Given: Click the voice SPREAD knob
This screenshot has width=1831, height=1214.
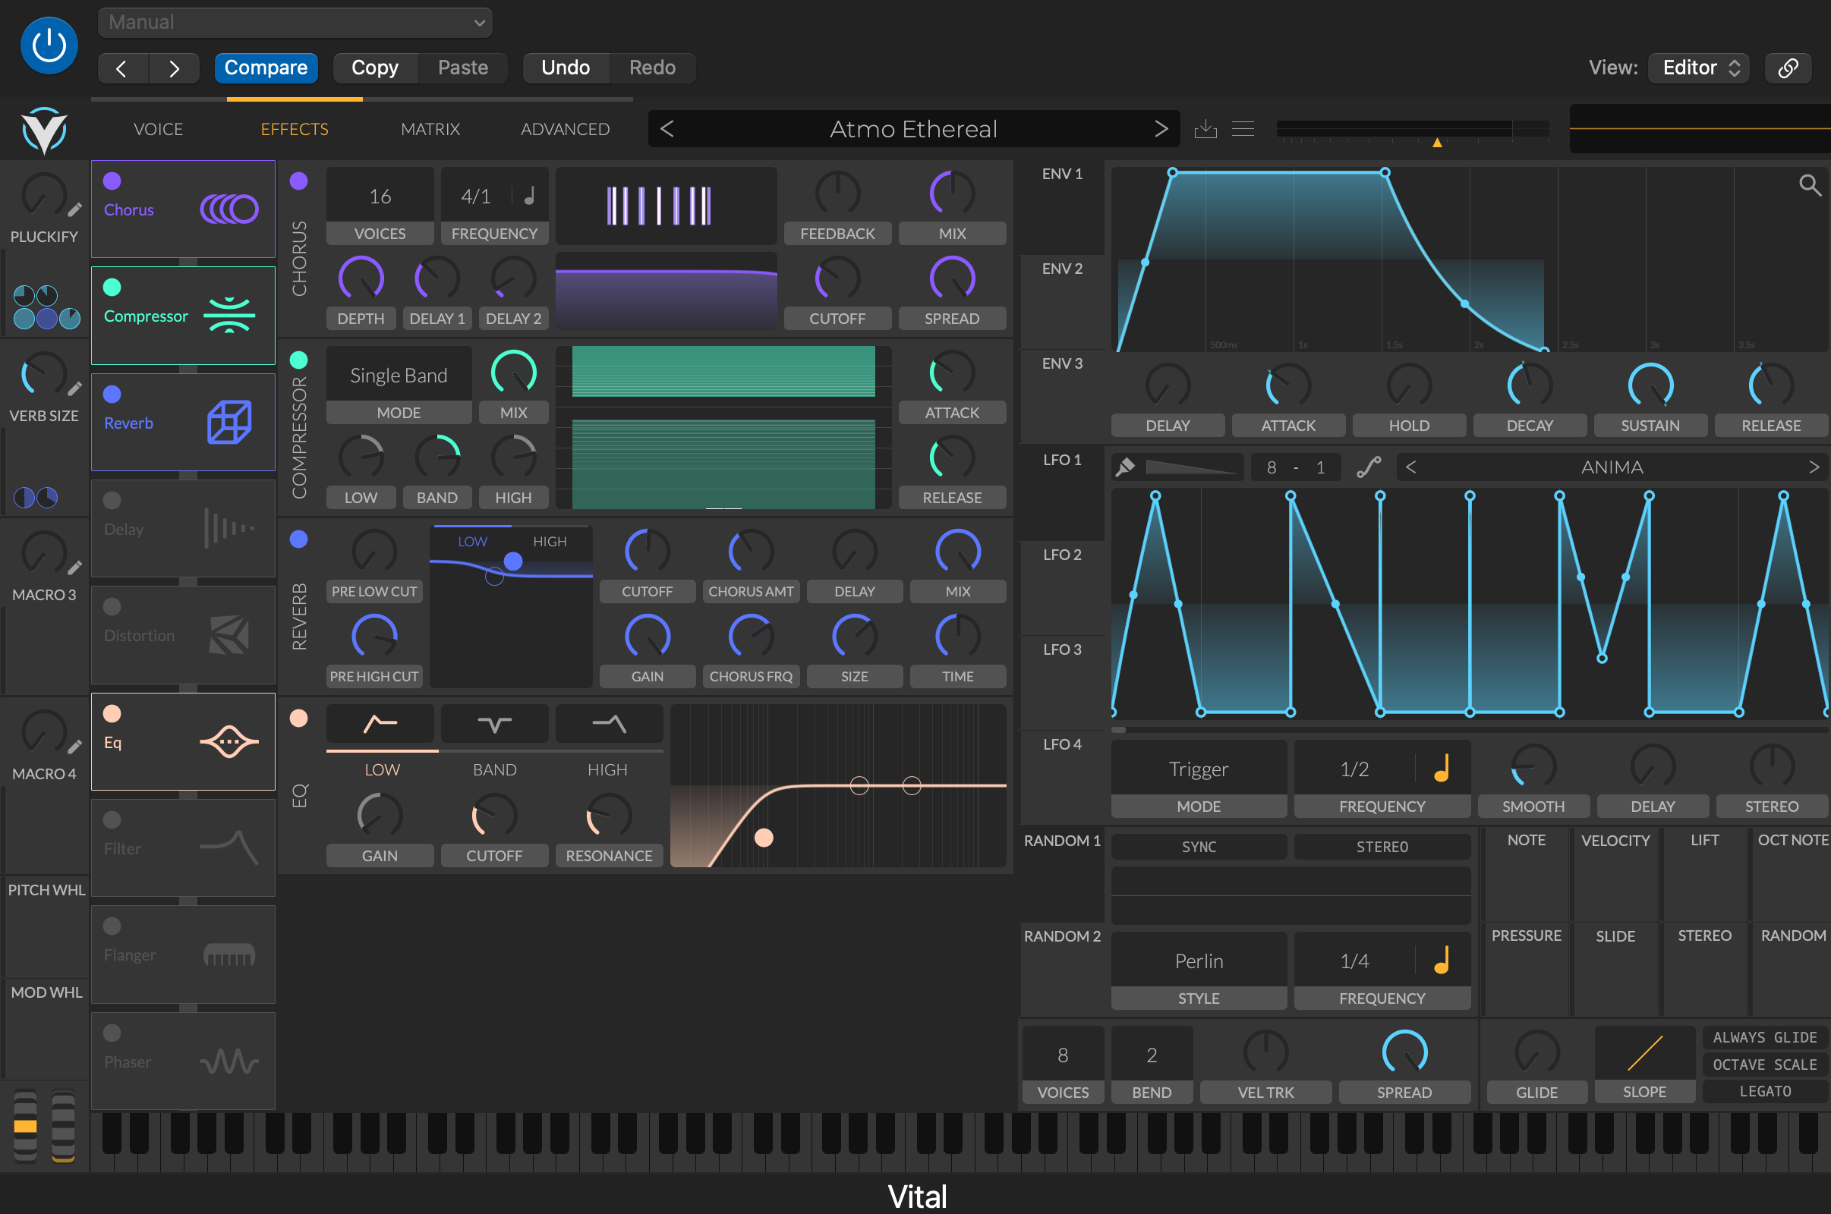Looking at the screenshot, I should pos(1404,1053).
